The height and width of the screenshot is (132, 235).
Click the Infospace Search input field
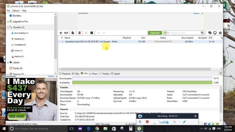tap(185, 33)
